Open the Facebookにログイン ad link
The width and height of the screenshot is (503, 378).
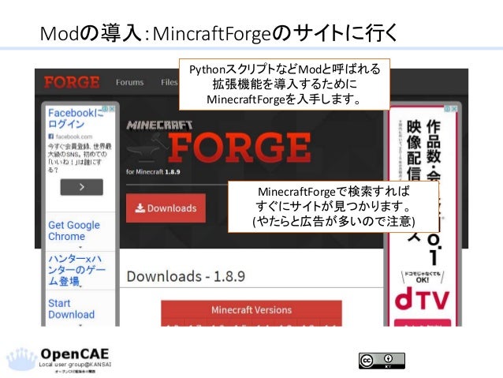(x=76, y=118)
